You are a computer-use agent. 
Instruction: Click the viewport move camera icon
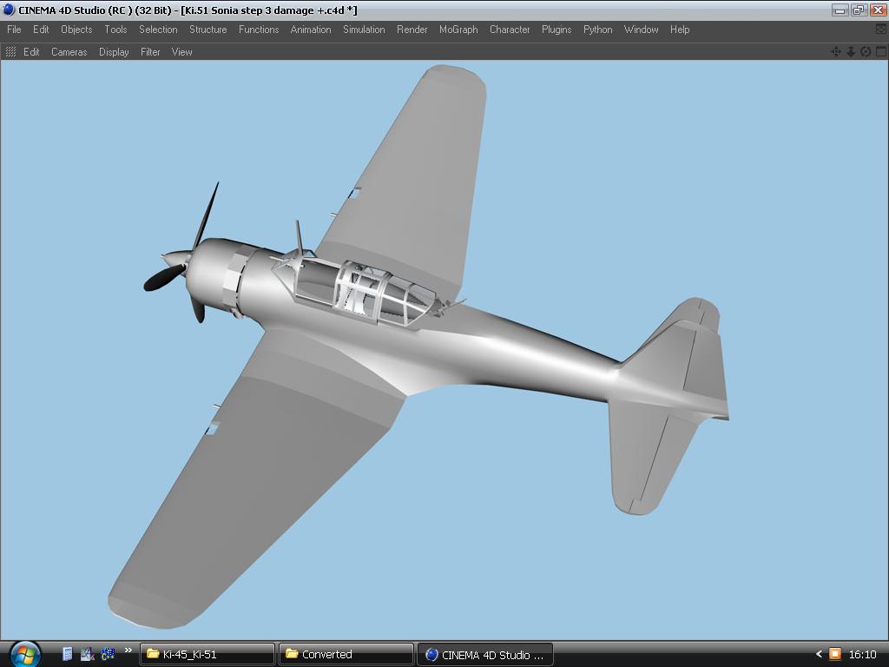[836, 52]
